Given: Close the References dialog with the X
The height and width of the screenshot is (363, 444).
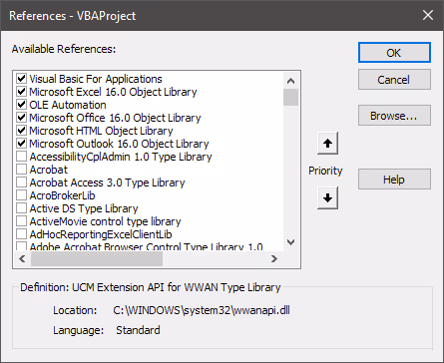Looking at the screenshot, I should pyautogui.click(x=428, y=15).
